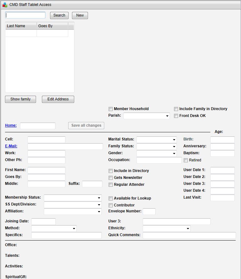Expand the Marital Status dropdown

[x=156, y=139]
